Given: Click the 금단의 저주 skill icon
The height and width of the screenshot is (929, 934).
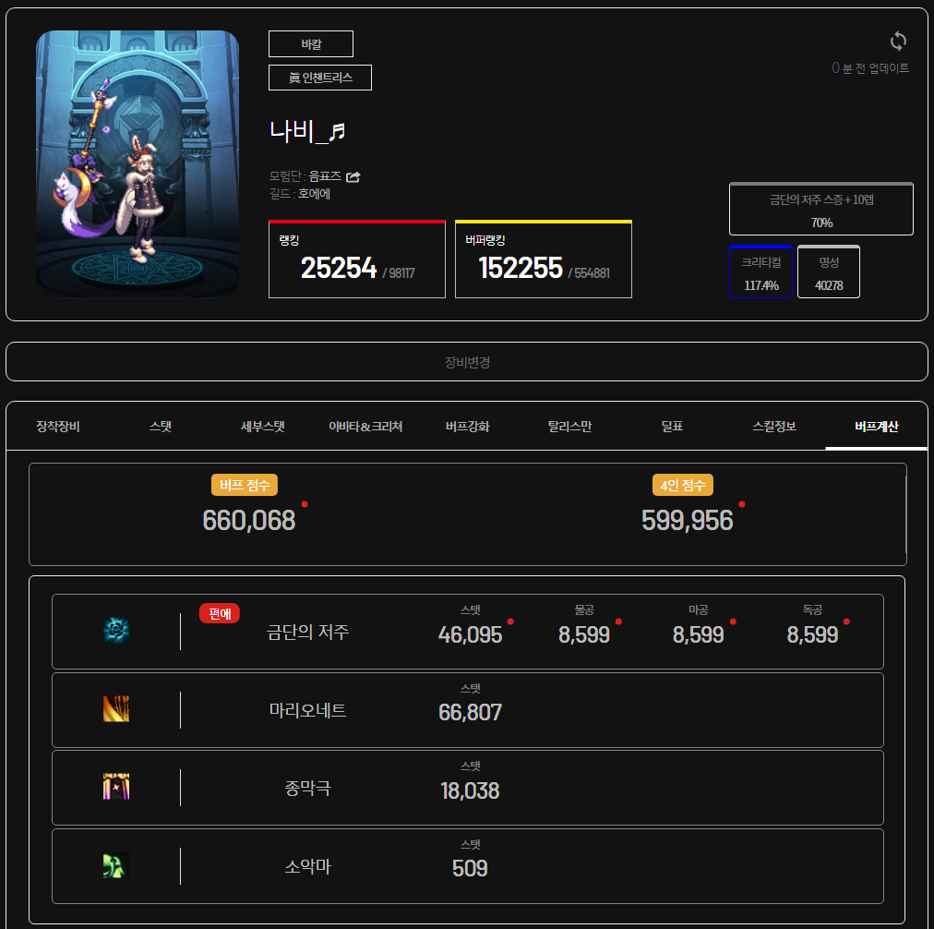Looking at the screenshot, I should click(x=116, y=630).
